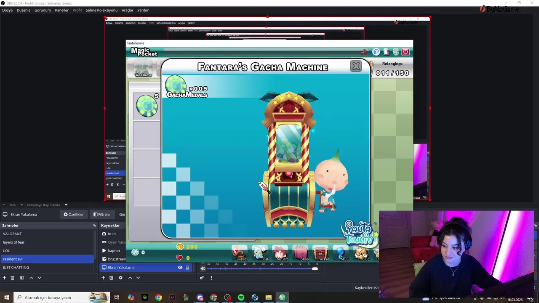Remove the selected source with trash icon
Image resolution: width=539 pixels, height=303 pixels.
tap(111, 278)
